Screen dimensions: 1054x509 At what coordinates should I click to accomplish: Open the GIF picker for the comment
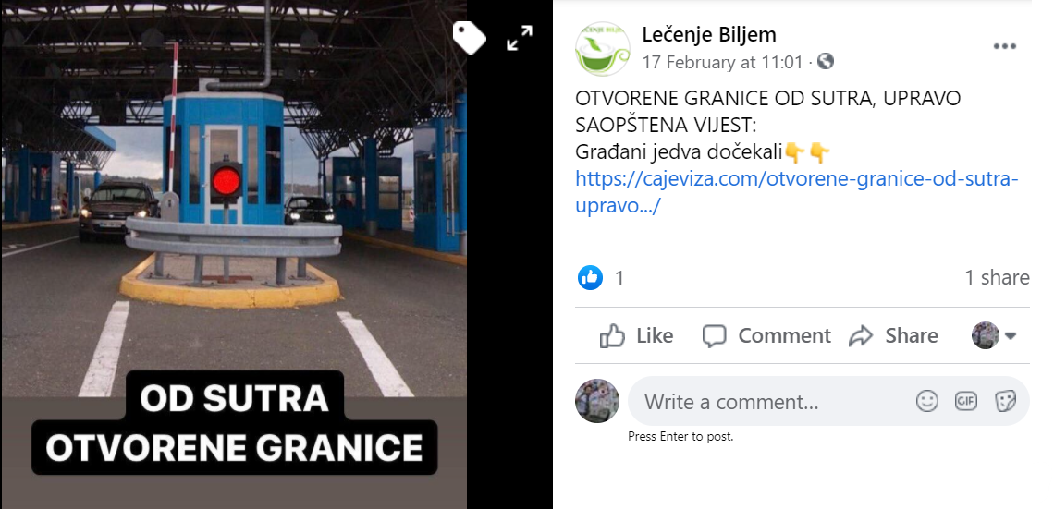966,401
